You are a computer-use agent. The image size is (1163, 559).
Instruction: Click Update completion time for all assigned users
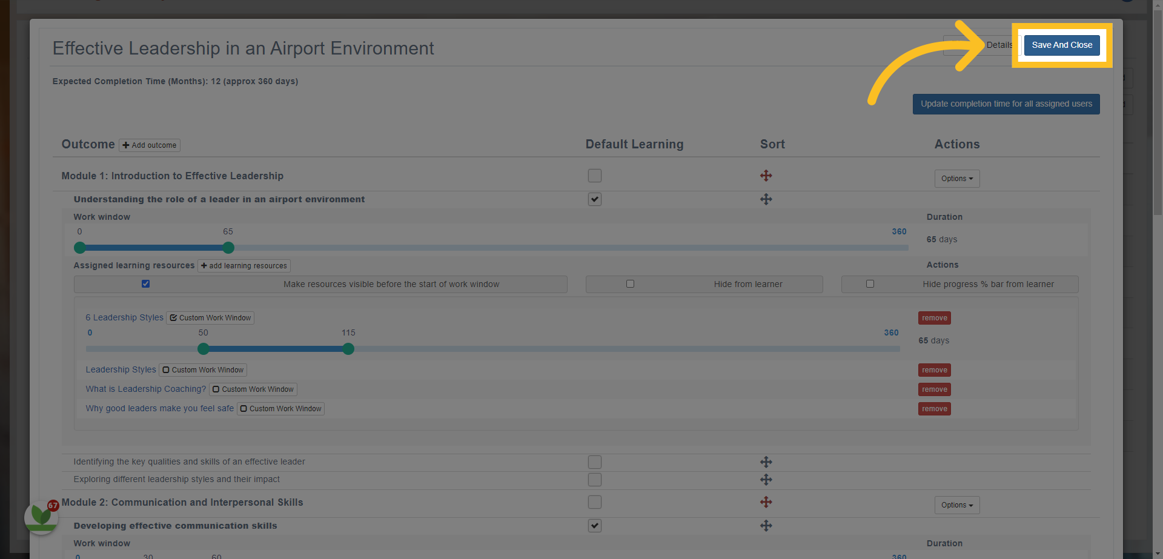[x=1006, y=104]
